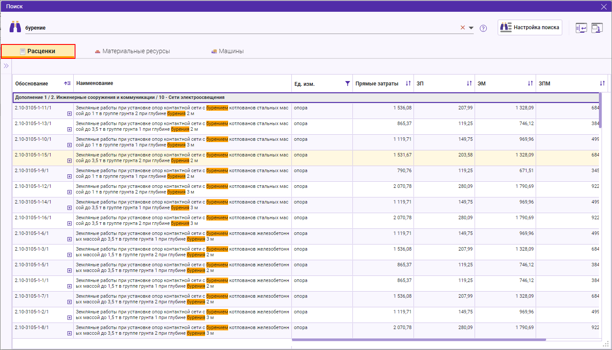Expand row 2.10-3105-1-3/1 plus icon
This screenshot has height=350, width=612.
69,255
